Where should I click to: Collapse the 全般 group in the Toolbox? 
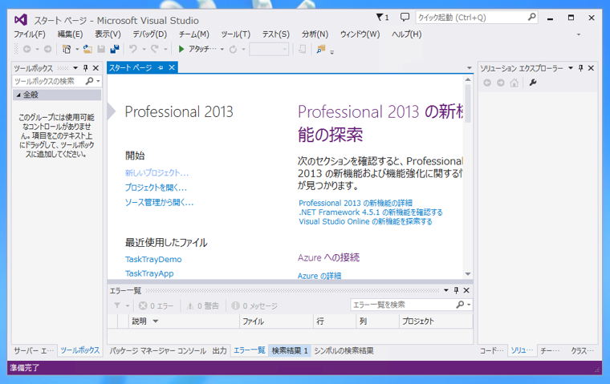[18, 95]
